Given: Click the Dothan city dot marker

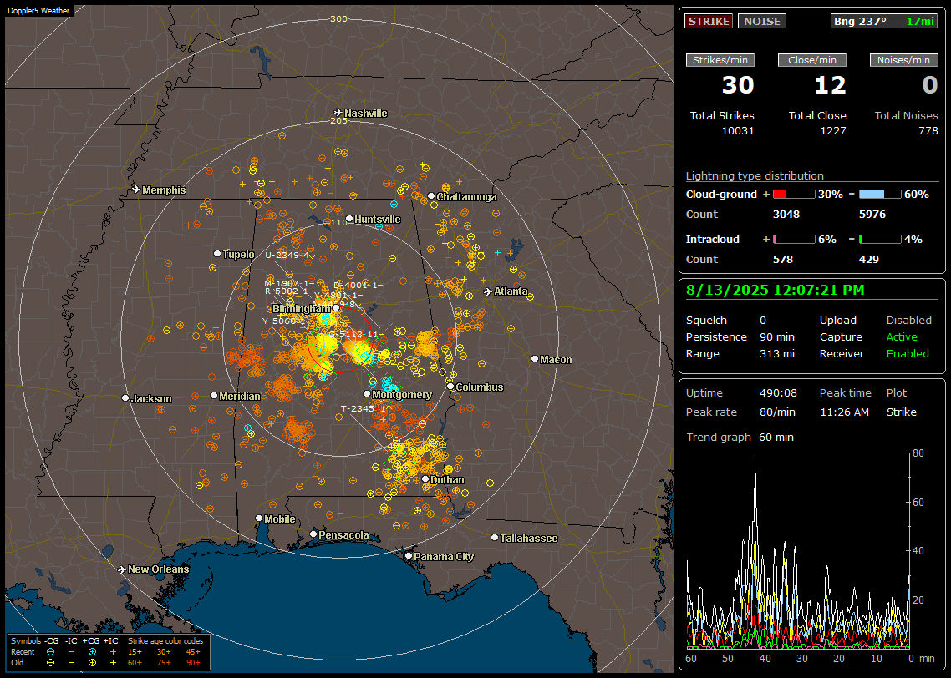Looking at the screenshot, I should (425, 479).
